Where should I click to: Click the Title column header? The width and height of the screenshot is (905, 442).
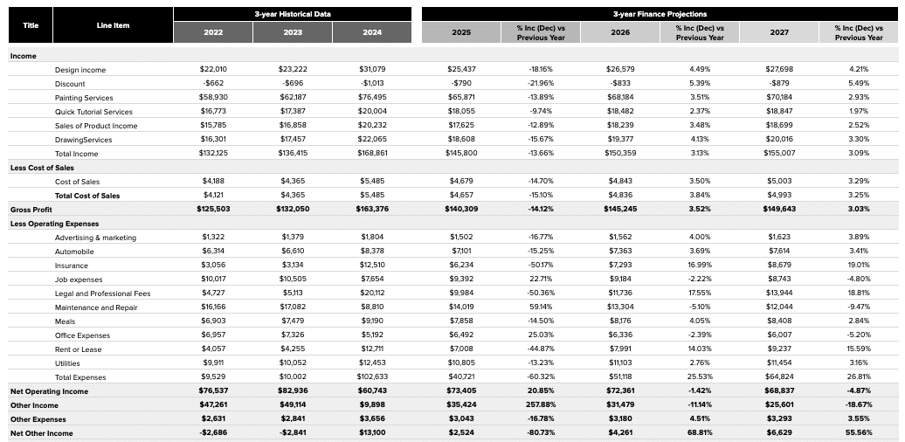point(30,25)
